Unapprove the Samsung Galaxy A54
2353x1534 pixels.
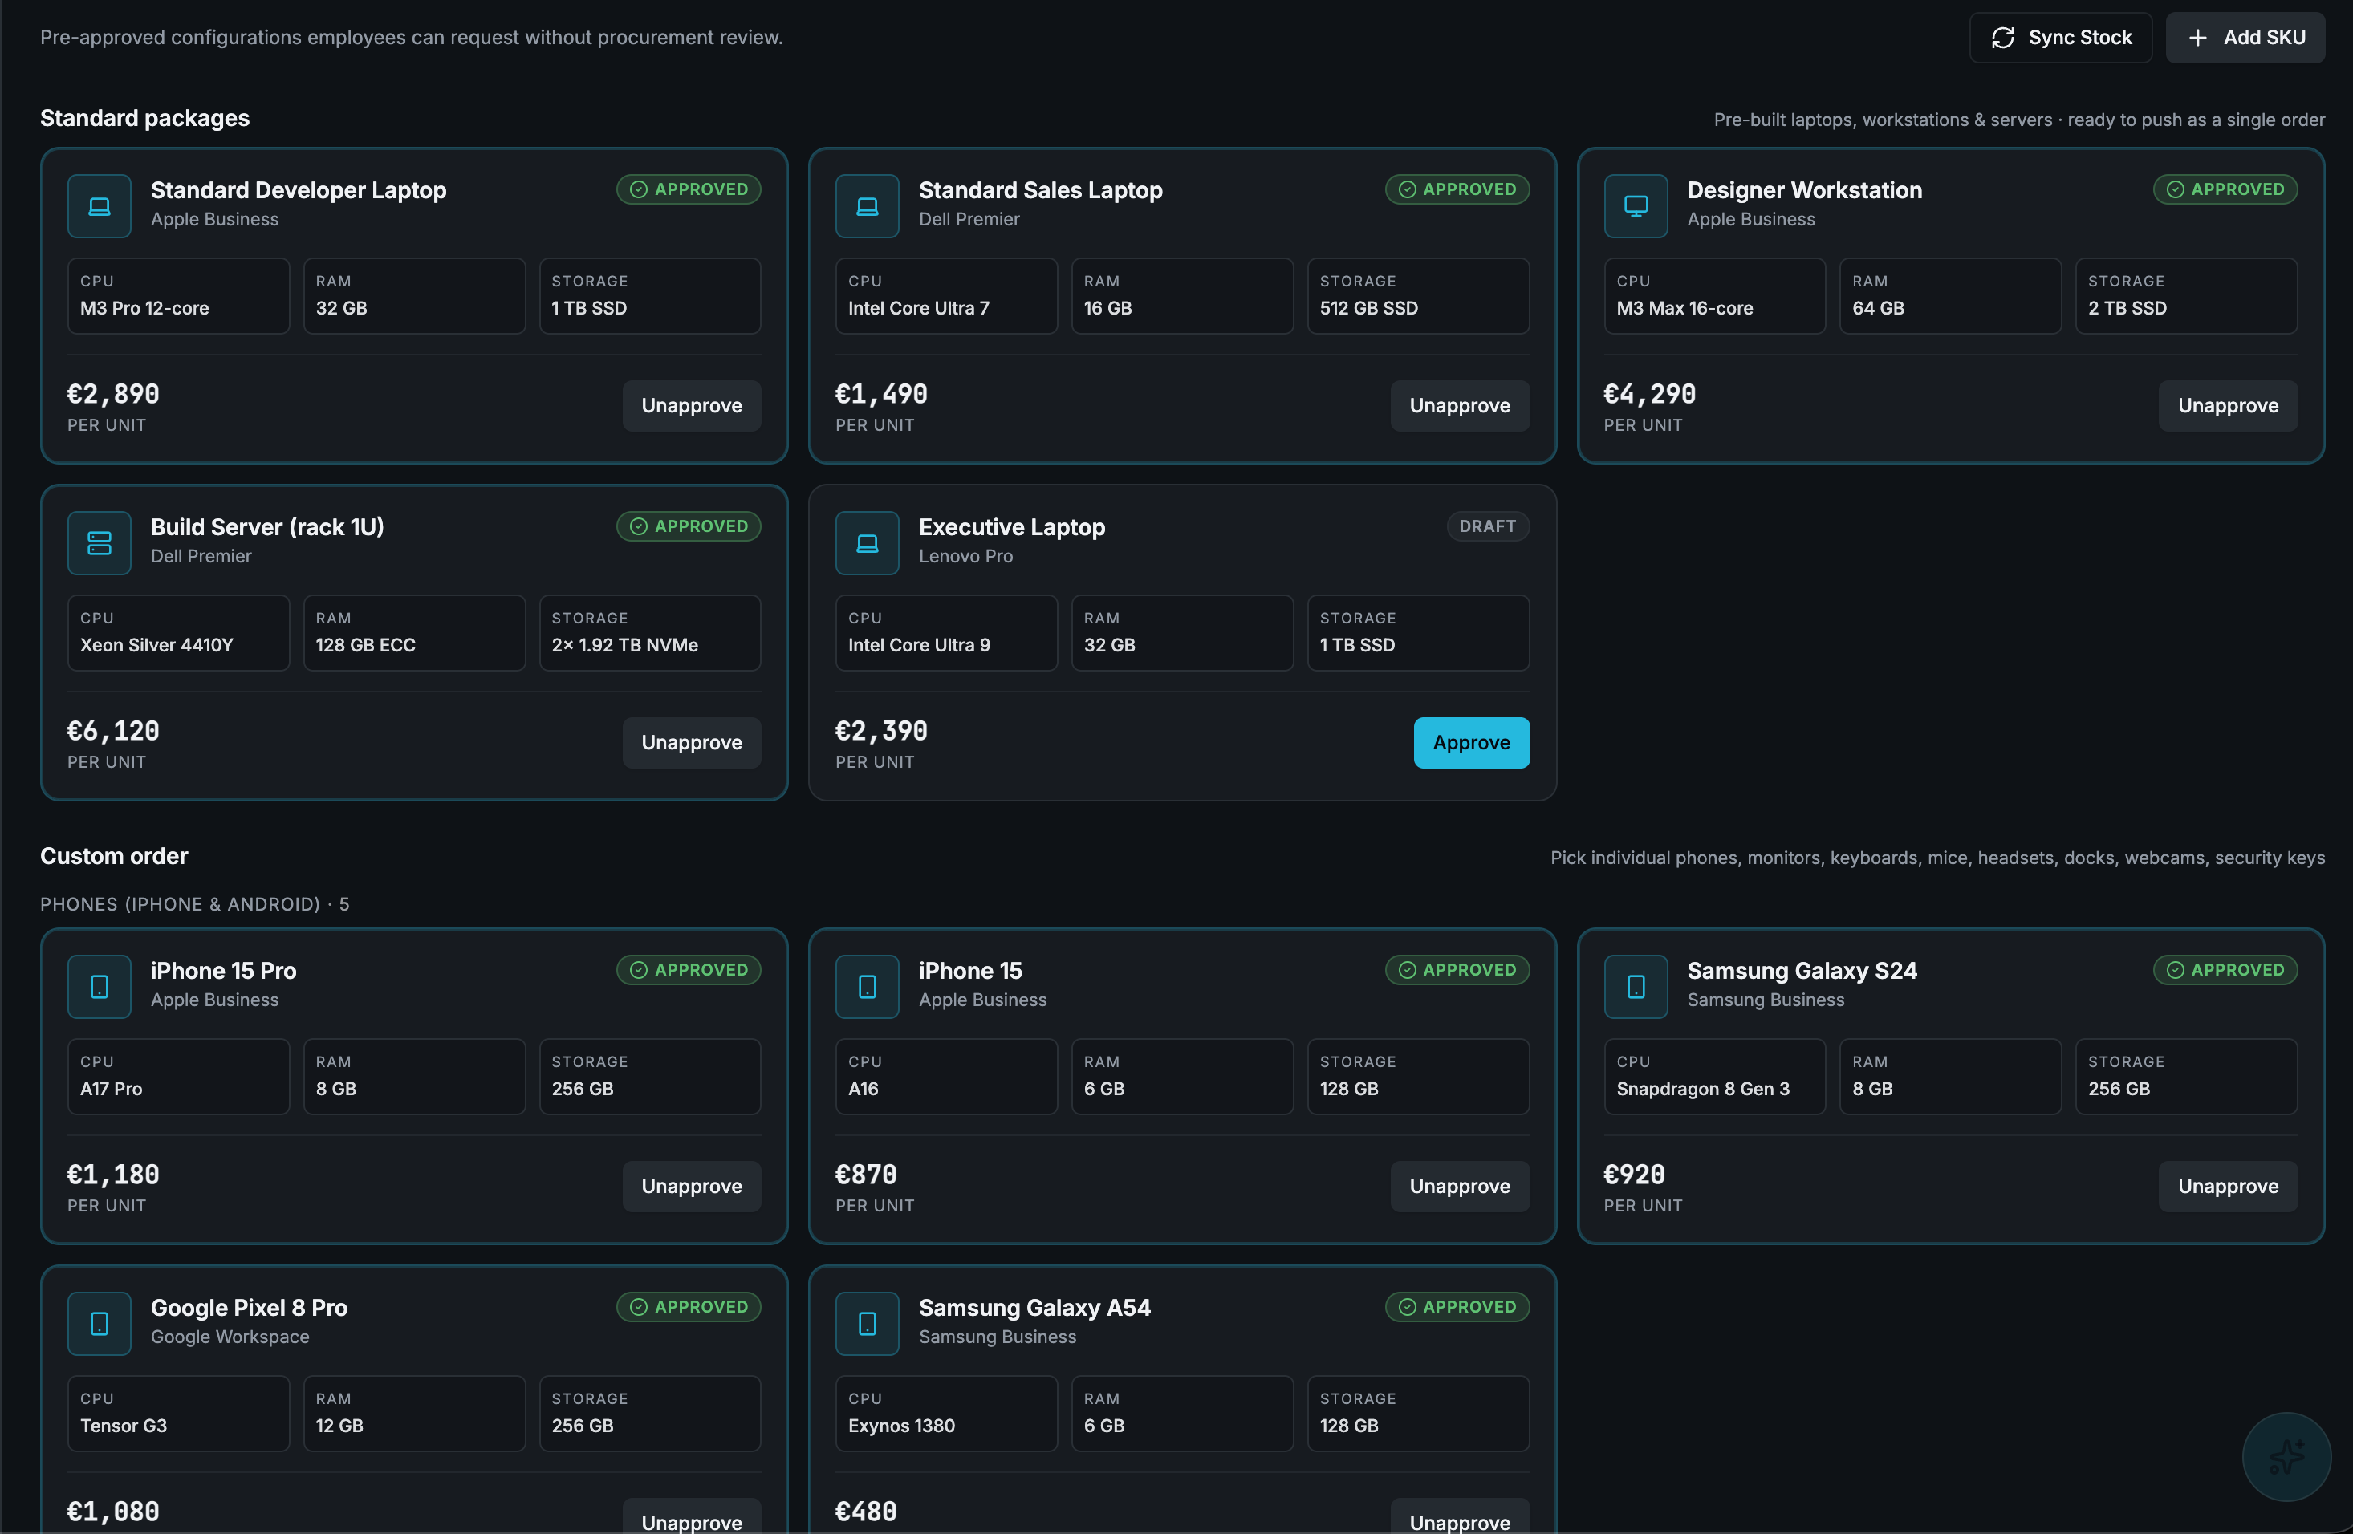pyautogui.click(x=1459, y=1518)
